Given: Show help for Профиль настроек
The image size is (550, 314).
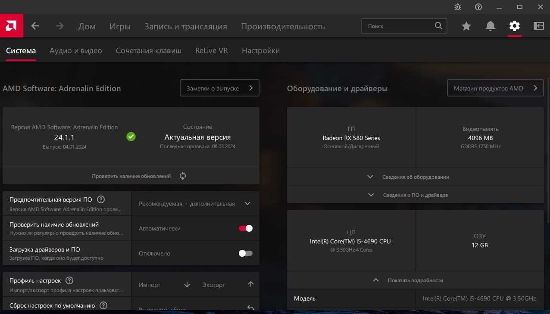Looking at the screenshot, I should pyautogui.click(x=69, y=280).
